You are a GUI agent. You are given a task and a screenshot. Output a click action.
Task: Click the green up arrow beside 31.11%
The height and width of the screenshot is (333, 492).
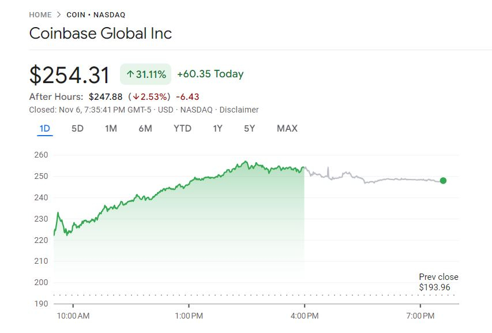(x=130, y=74)
